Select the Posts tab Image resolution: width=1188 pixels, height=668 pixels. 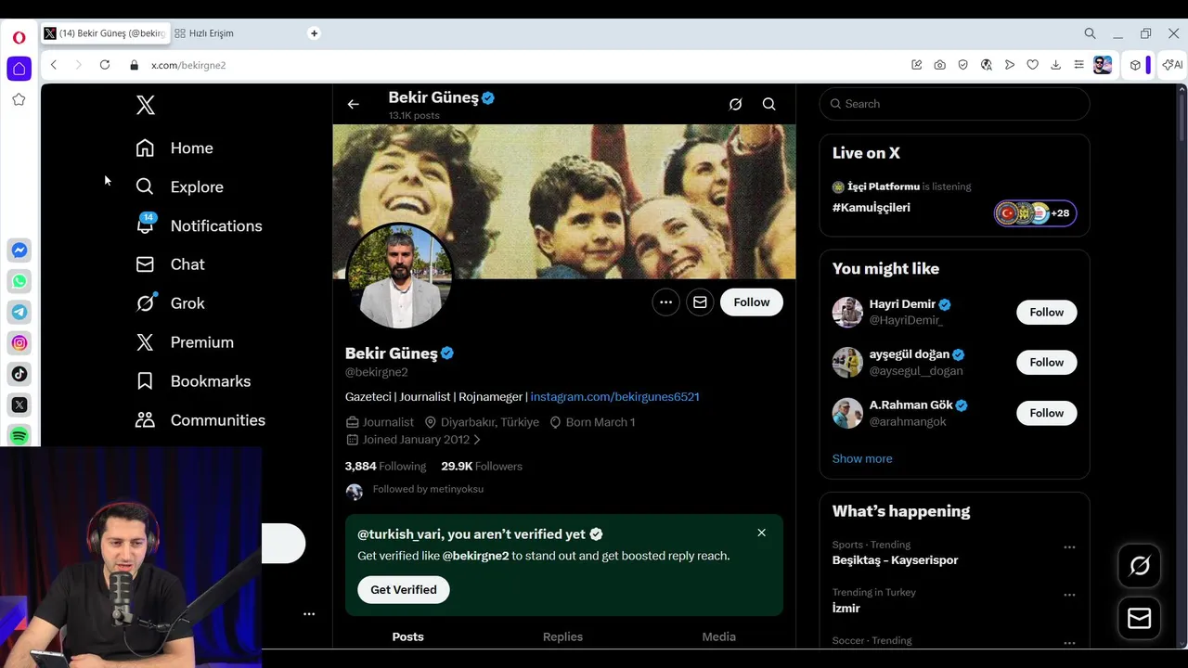pyautogui.click(x=407, y=636)
